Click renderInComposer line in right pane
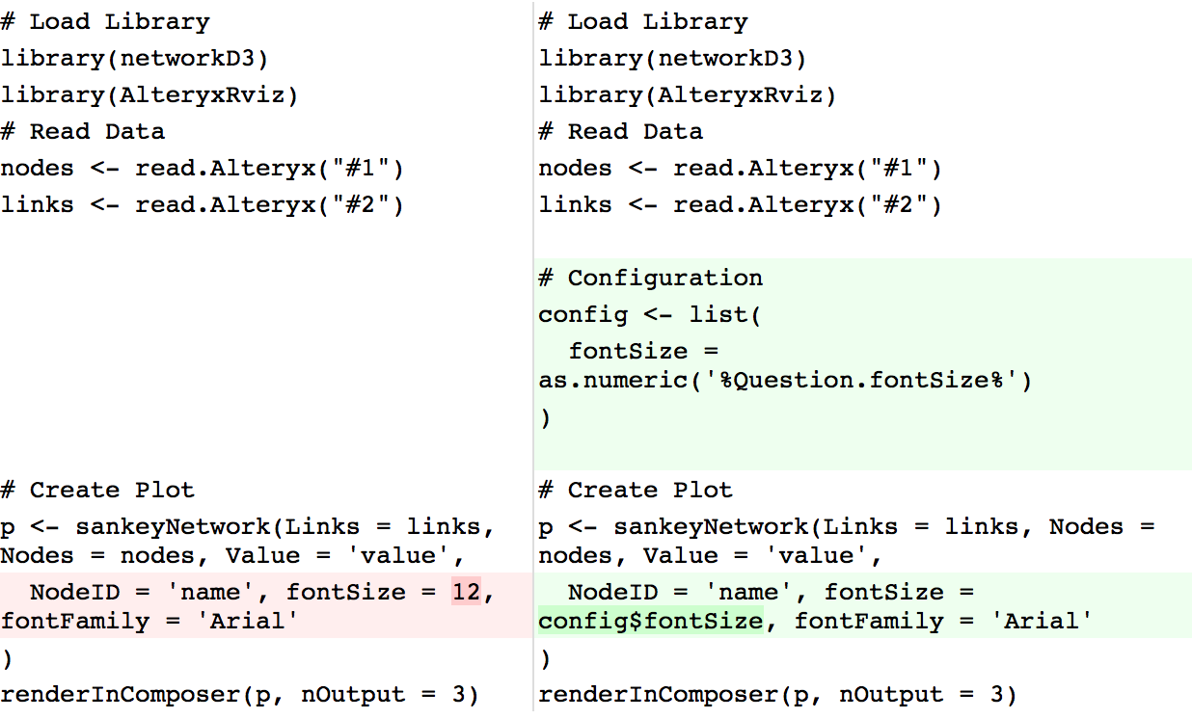Image resolution: width=1192 pixels, height=719 pixels. (x=777, y=695)
